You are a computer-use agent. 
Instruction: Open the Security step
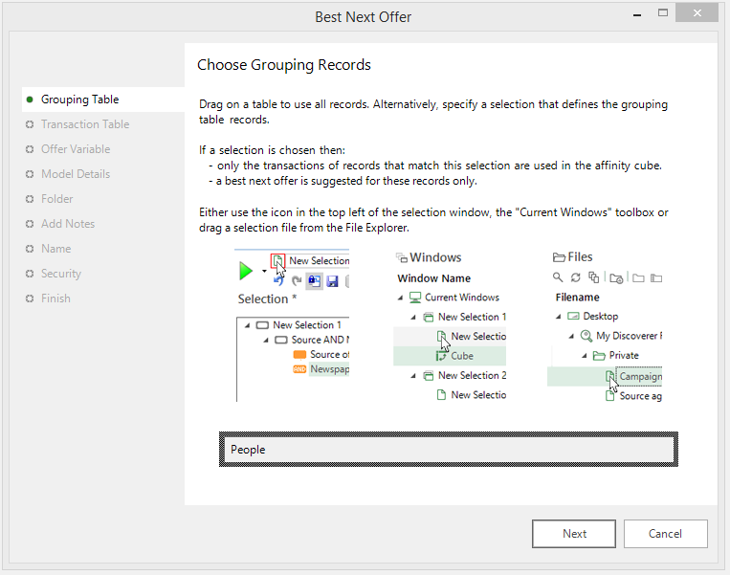pyautogui.click(x=61, y=274)
